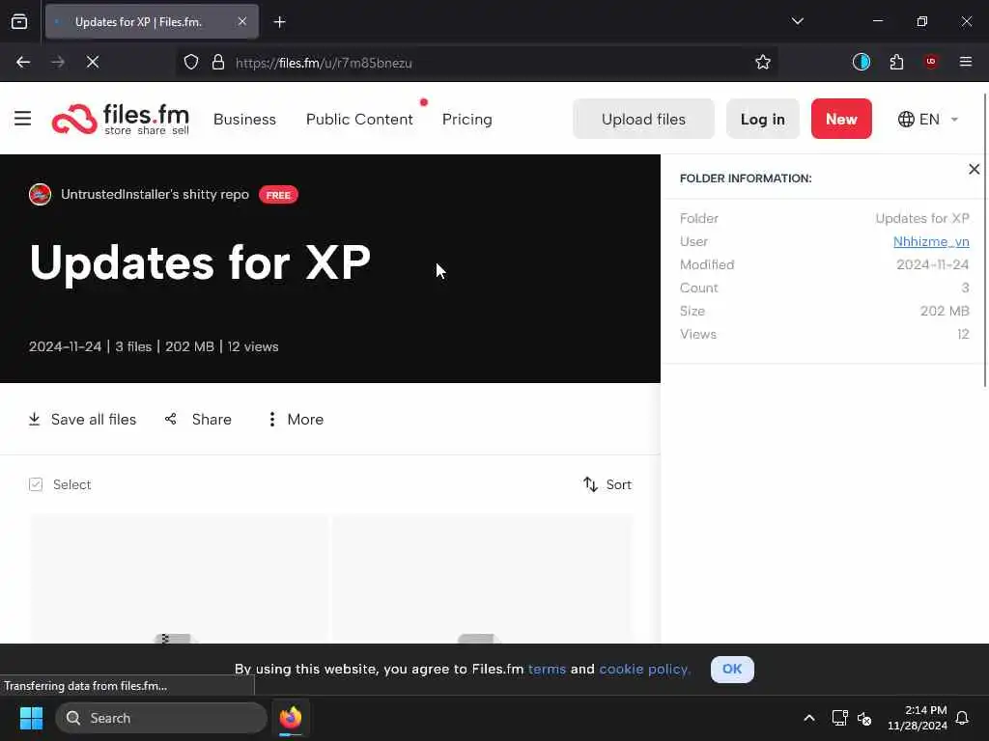Viewport: 989px width, 741px height.
Task: Open the More options menu
Action: pos(296,420)
